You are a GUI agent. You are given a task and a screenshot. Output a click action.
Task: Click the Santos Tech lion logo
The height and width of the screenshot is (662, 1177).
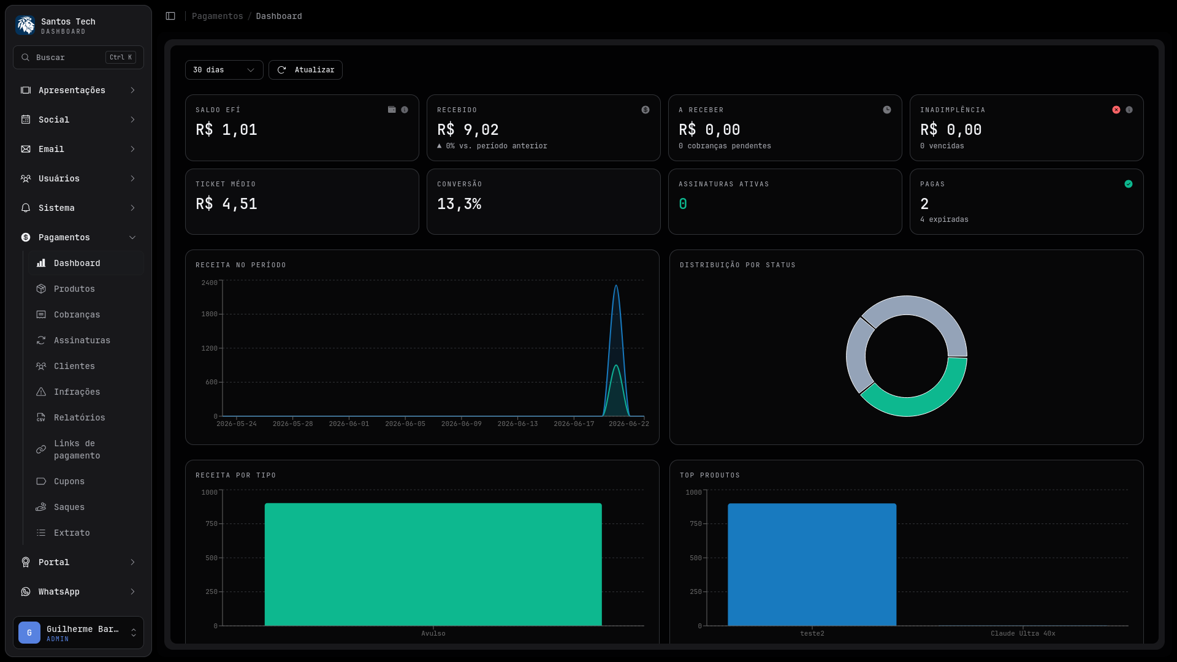pos(25,25)
